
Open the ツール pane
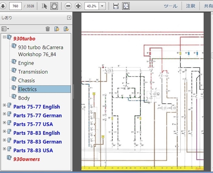tap(170, 6)
